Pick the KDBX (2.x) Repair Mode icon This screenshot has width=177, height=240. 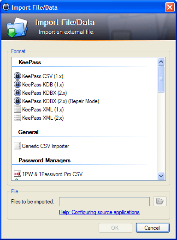coord(18,101)
